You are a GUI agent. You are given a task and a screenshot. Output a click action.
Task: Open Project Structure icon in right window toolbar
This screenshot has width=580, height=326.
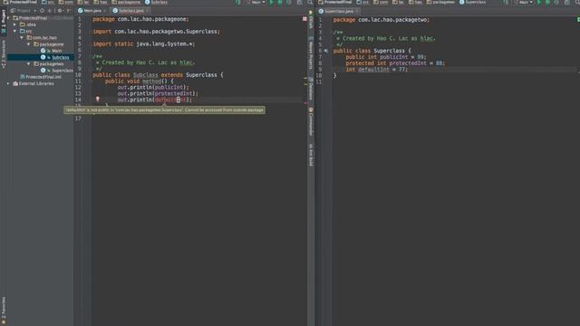567,3
